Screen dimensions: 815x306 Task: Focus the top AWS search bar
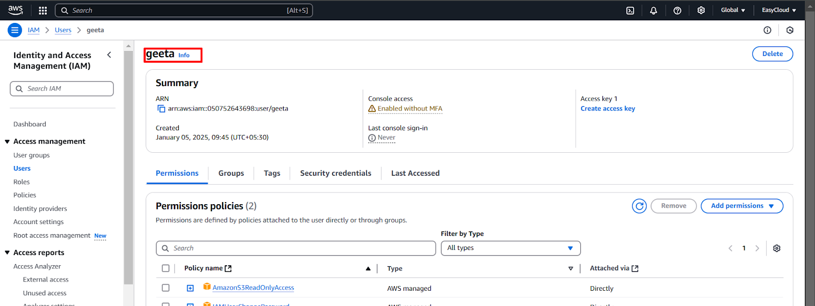(184, 10)
